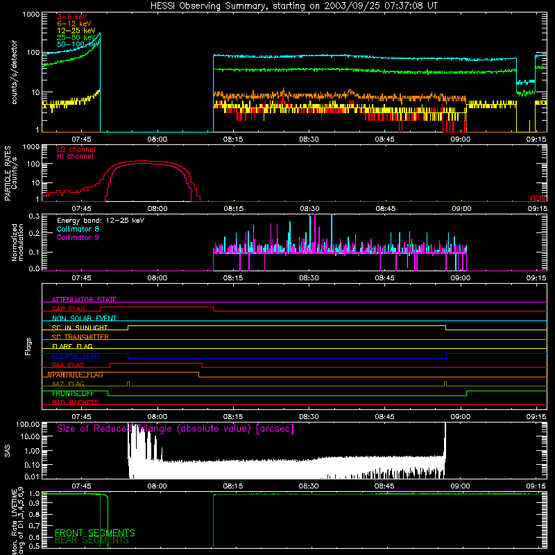Select the 'Mon. Rate LIVETIME' axis title
Image resolution: width=555 pixels, height=555 pixels.
click(x=17, y=521)
